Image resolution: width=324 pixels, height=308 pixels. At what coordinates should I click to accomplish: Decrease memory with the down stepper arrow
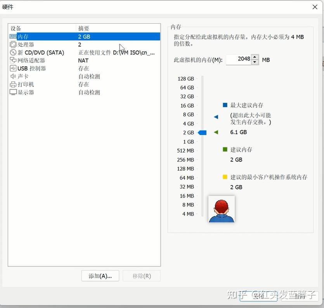point(255,62)
